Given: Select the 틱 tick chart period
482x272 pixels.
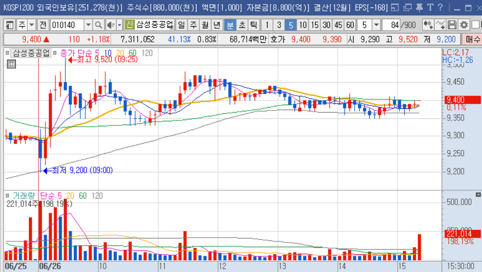Looking at the screenshot, I should 253,25.
